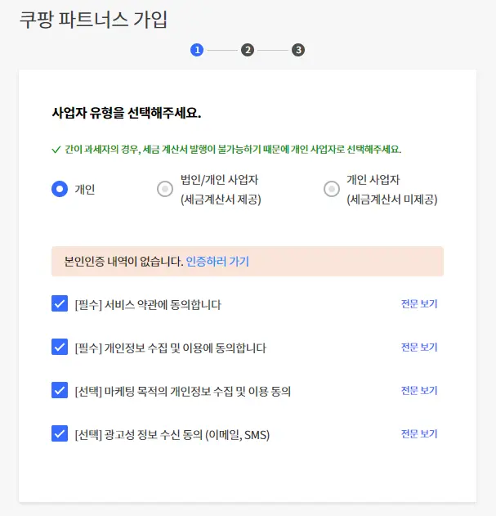Click step 3 indicator circle
Image resolution: width=496 pixels, height=516 pixels.
pos(298,50)
